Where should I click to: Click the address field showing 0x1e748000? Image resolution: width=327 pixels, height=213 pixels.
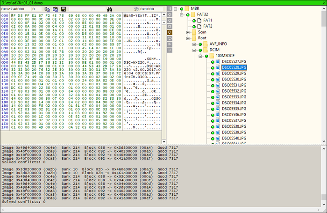[15, 9]
